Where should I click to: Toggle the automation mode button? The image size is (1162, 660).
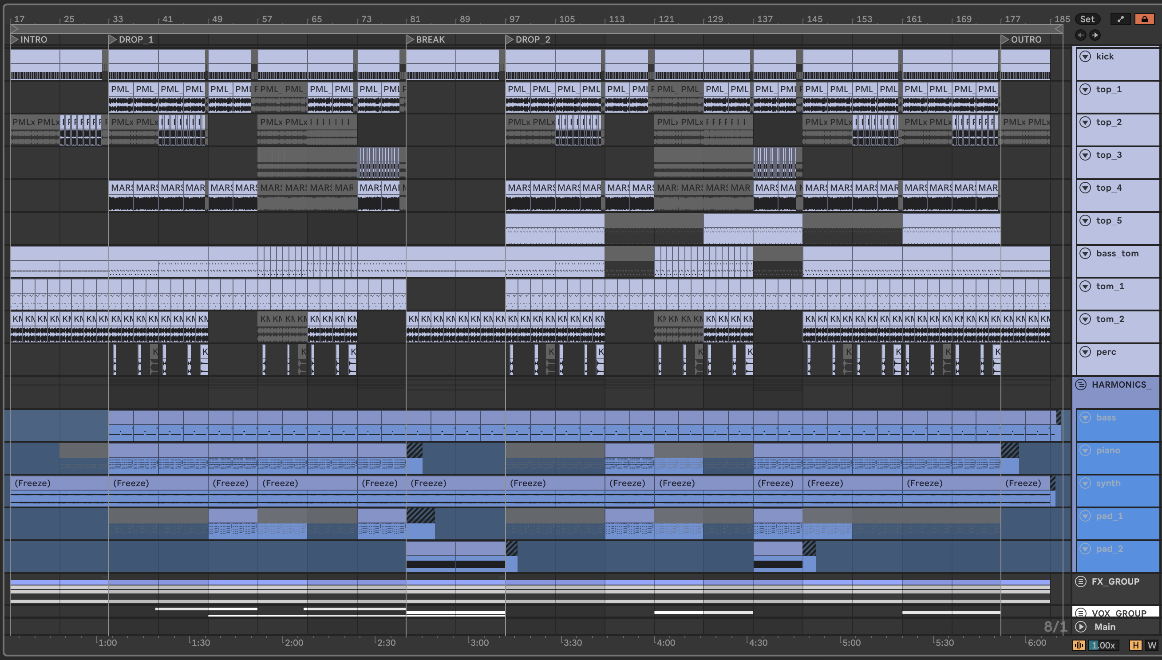[x=1120, y=19]
